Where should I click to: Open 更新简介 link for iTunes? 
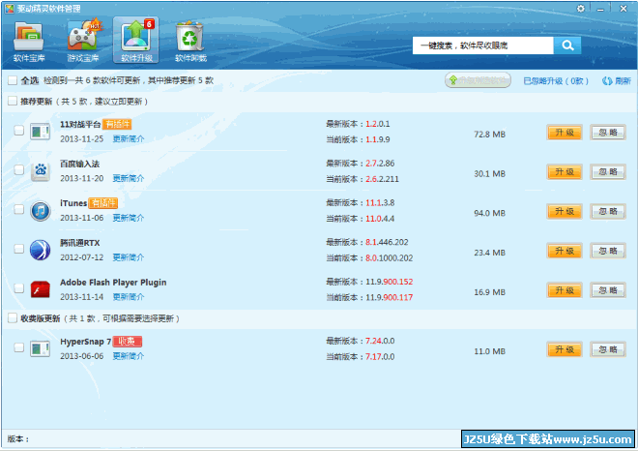tap(129, 218)
